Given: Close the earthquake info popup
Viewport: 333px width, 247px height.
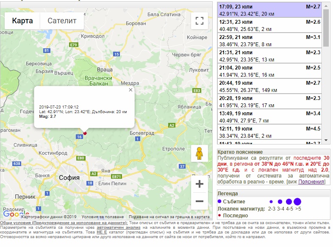Looking at the screenshot, I should tap(130, 90).
